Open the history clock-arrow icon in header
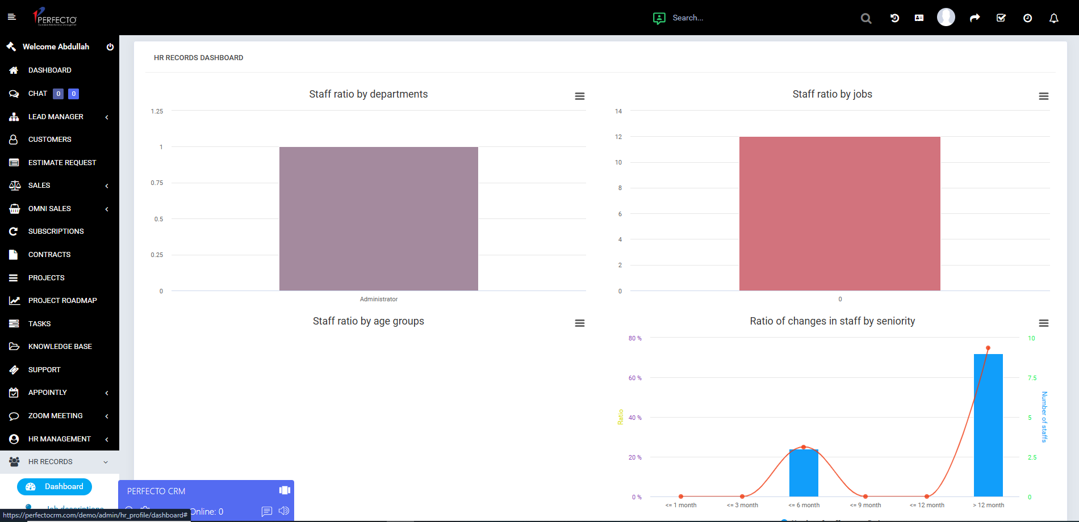The height and width of the screenshot is (522, 1079). coord(894,18)
